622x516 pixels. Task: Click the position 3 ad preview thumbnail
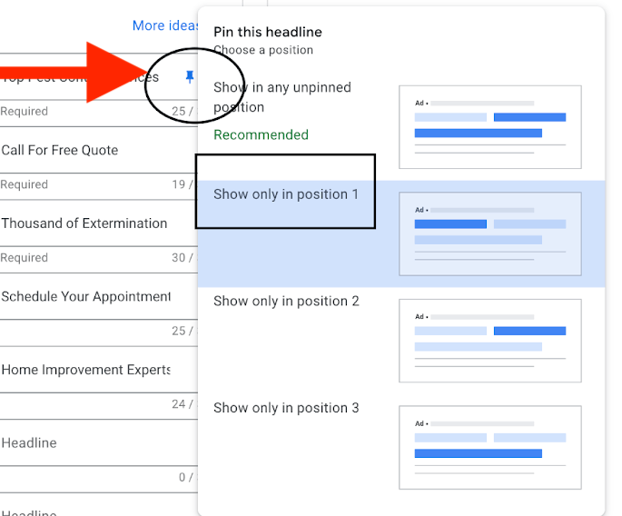(x=489, y=448)
